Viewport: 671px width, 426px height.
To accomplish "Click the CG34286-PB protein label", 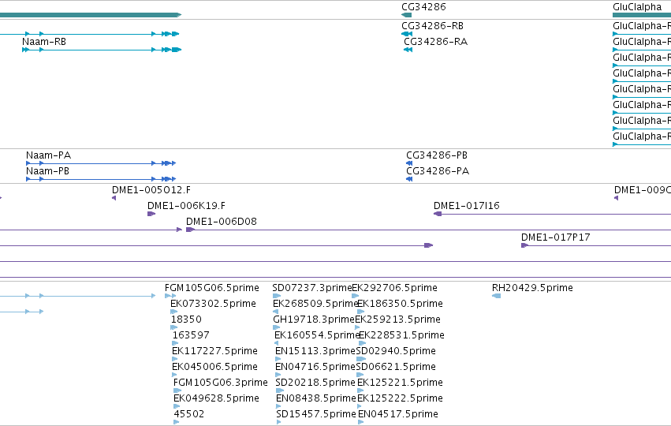I will pos(437,155).
